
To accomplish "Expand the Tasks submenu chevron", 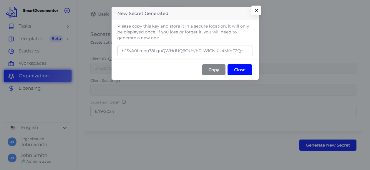I will [68, 26].
